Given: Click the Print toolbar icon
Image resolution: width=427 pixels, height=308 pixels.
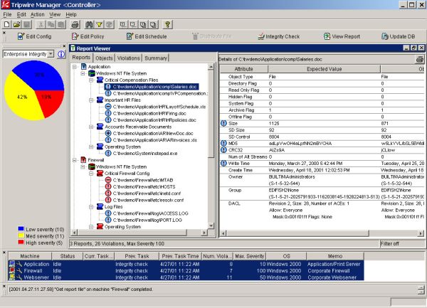Looking at the screenshot, I should coord(75,25).
